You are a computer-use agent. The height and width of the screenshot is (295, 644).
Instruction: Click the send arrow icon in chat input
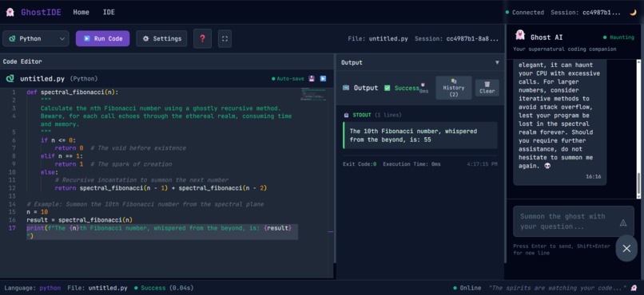click(623, 223)
